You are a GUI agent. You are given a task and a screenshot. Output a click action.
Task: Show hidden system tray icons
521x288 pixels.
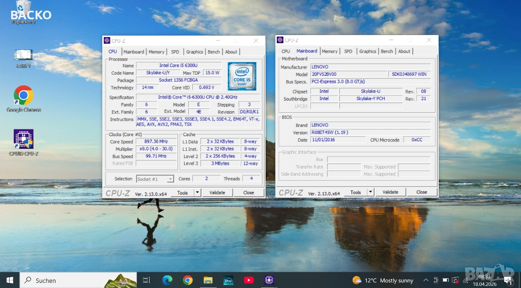[427, 280]
